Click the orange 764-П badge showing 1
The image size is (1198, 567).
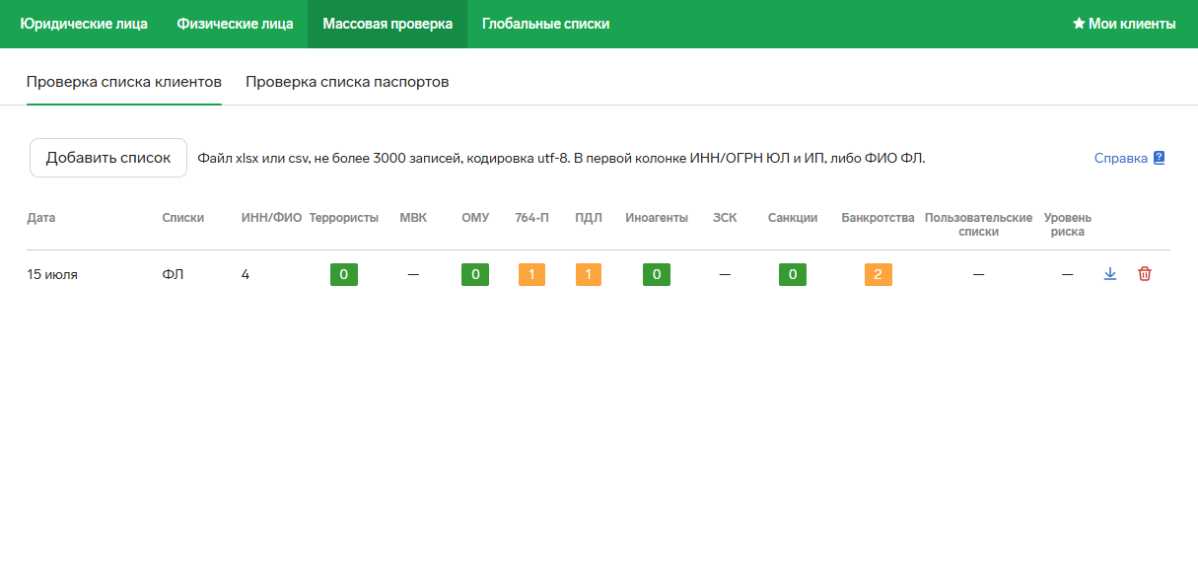(530, 274)
